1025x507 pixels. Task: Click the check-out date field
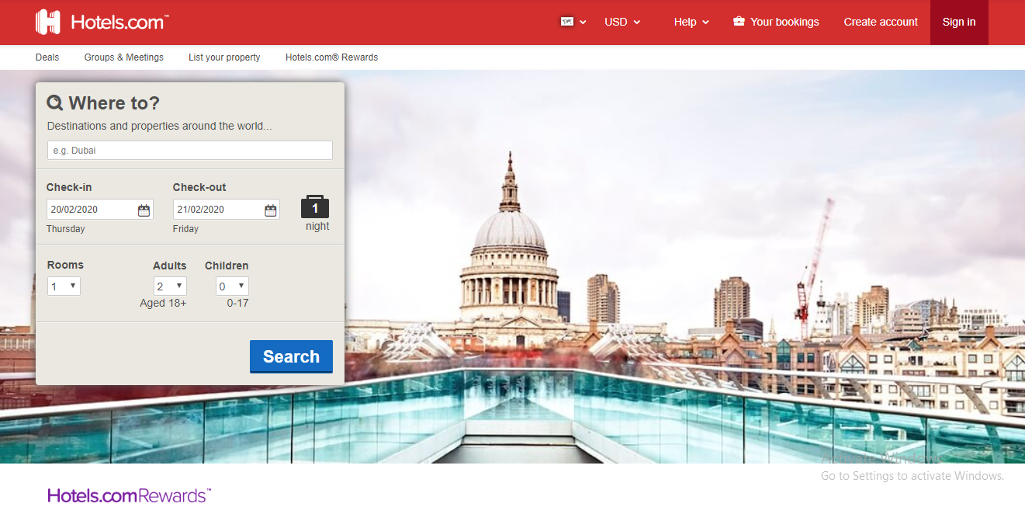point(227,210)
